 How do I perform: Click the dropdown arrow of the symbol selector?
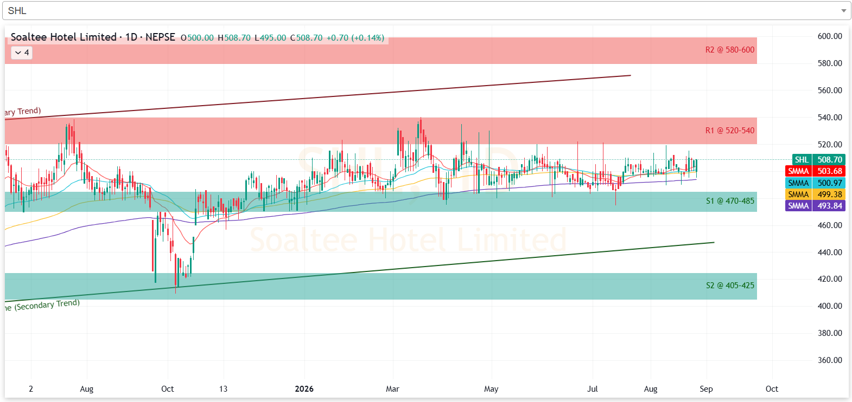(x=843, y=11)
